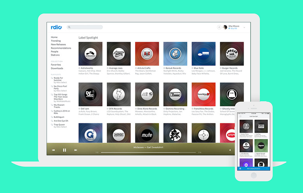The width and height of the screenshot is (303, 193).
Task: Open Stations from the sidebar
Action: coord(56,55)
